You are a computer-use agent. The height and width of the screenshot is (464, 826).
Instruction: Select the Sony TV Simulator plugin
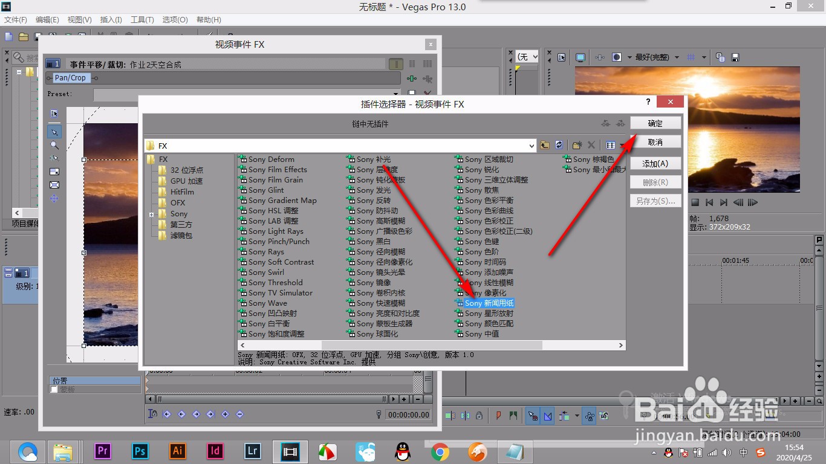[275, 292]
